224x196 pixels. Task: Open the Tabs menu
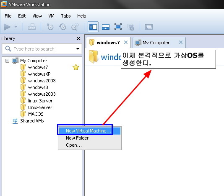66,16
